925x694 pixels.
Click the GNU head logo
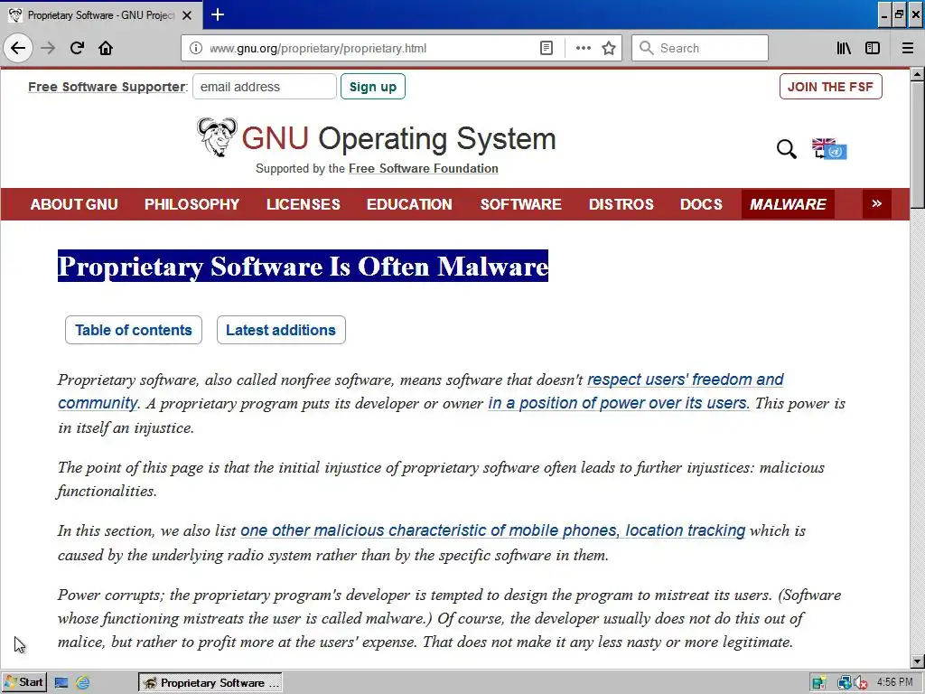217,137
